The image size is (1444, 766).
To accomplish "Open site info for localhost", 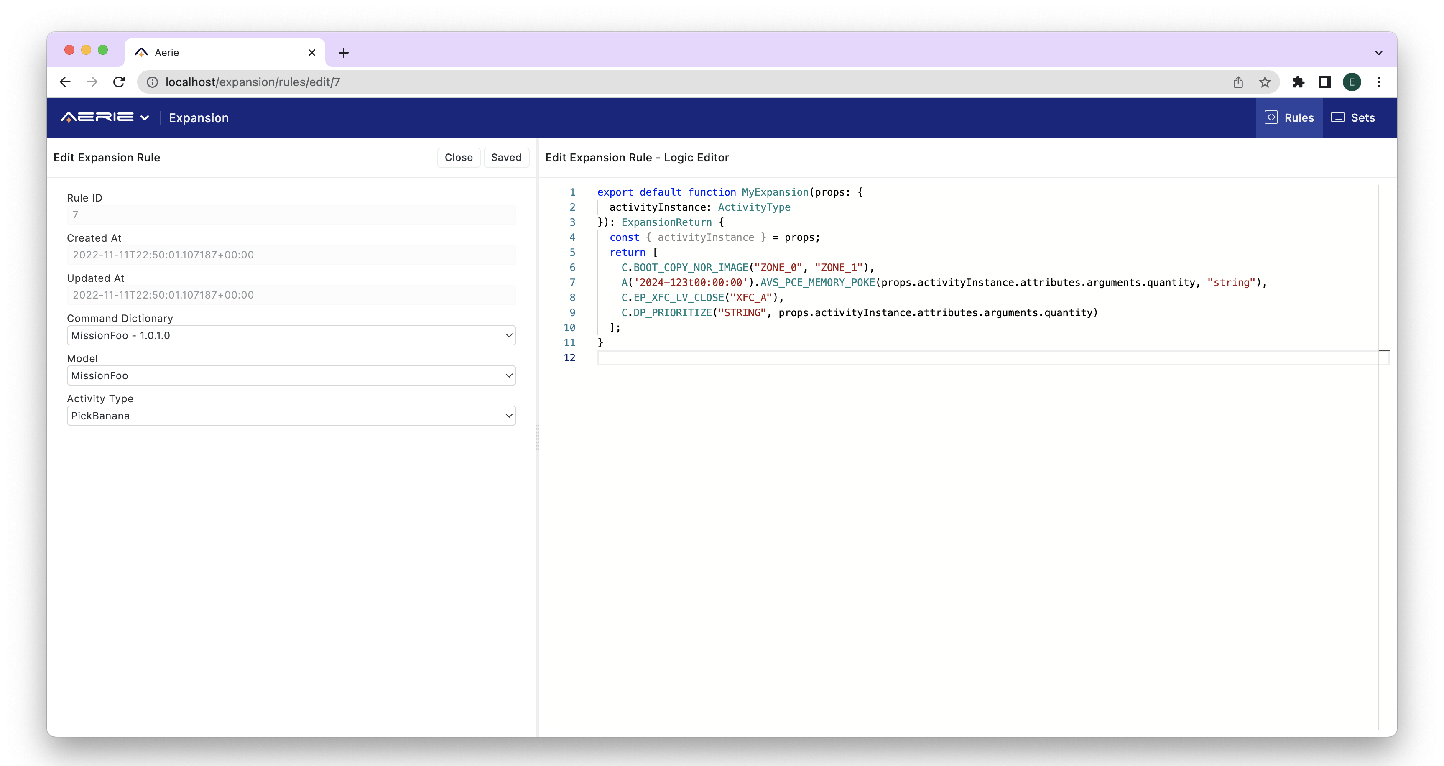I will (151, 82).
